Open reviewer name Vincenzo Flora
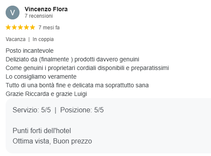This screenshot has width=211, height=156. (46, 9)
